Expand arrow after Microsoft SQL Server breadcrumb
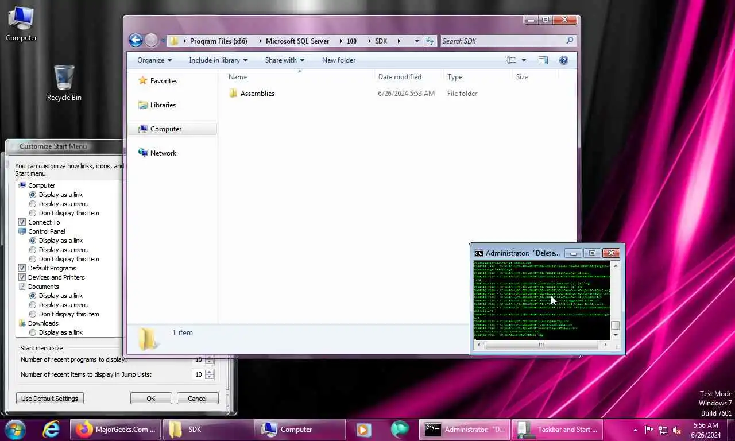 (x=341, y=41)
